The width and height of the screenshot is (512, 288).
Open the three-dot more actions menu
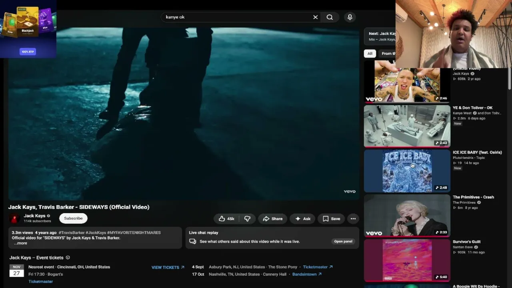[x=353, y=219]
